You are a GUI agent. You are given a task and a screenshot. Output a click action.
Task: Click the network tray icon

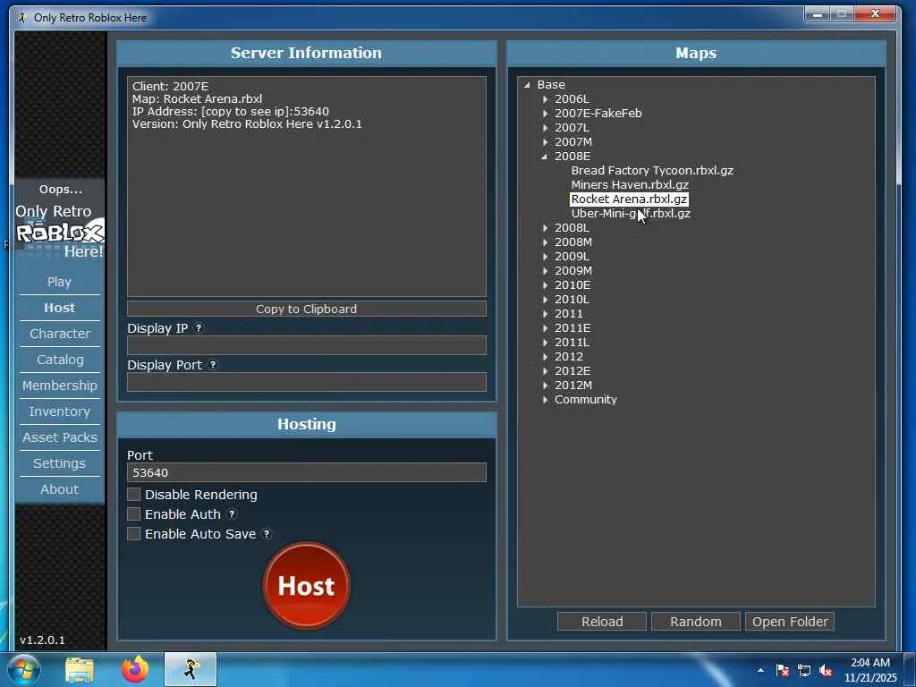pos(804,671)
